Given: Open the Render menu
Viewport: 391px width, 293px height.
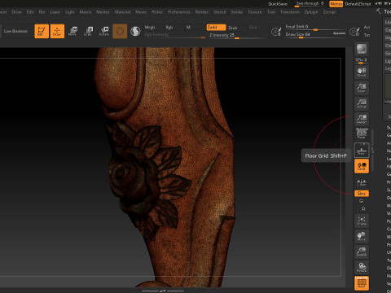Looking at the screenshot, I should (x=202, y=12).
